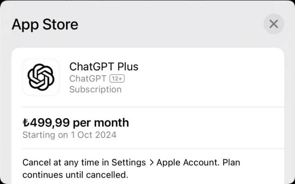
Task: Click the divider line below Subscription row
Action: (x=153, y=107)
